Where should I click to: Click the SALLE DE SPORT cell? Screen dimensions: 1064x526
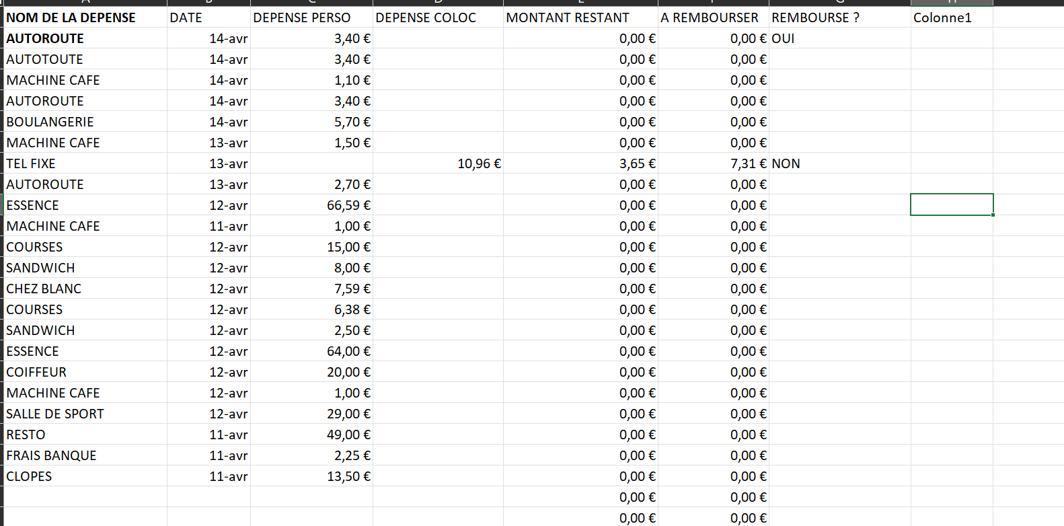pyautogui.click(x=85, y=414)
